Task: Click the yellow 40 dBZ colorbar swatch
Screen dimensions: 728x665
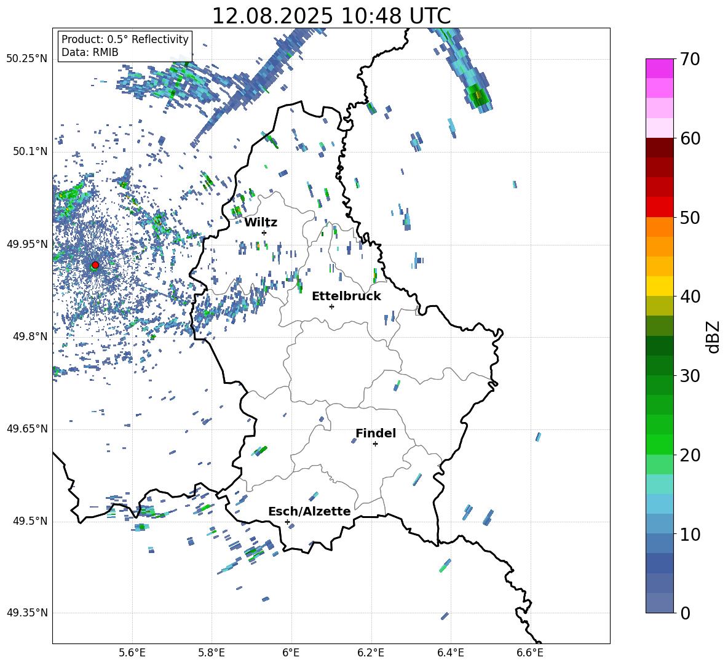Action: (x=659, y=286)
